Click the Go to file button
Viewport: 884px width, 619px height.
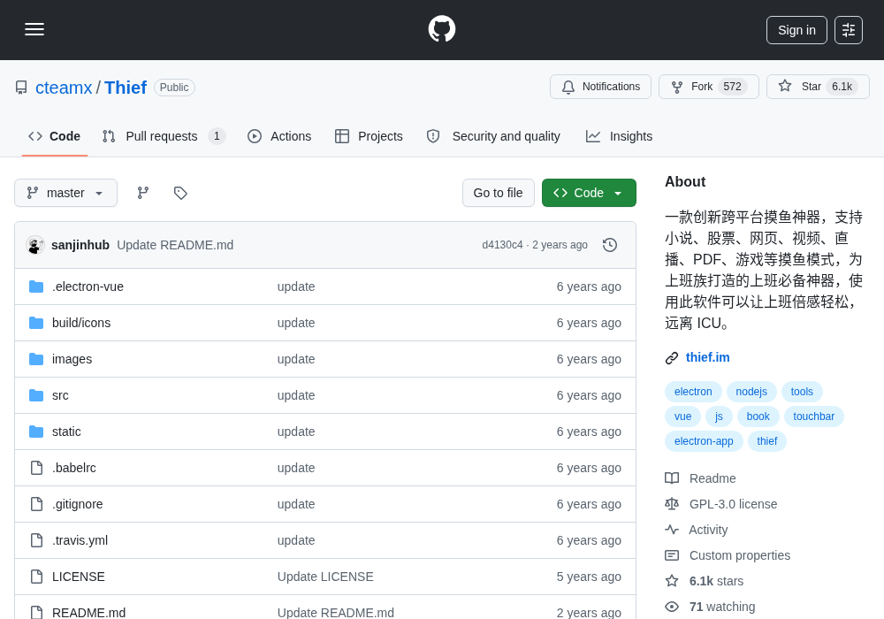(x=499, y=193)
